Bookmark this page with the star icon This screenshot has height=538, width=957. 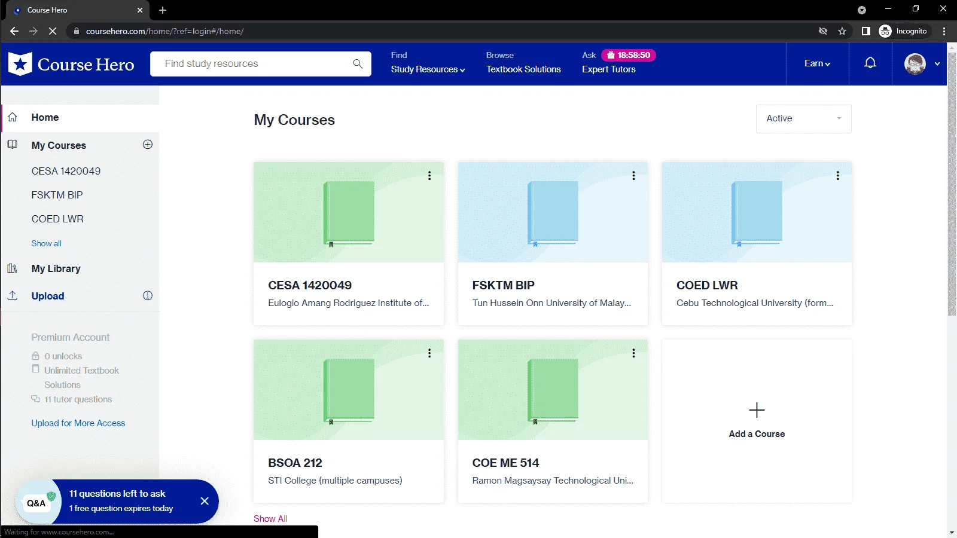pos(842,31)
